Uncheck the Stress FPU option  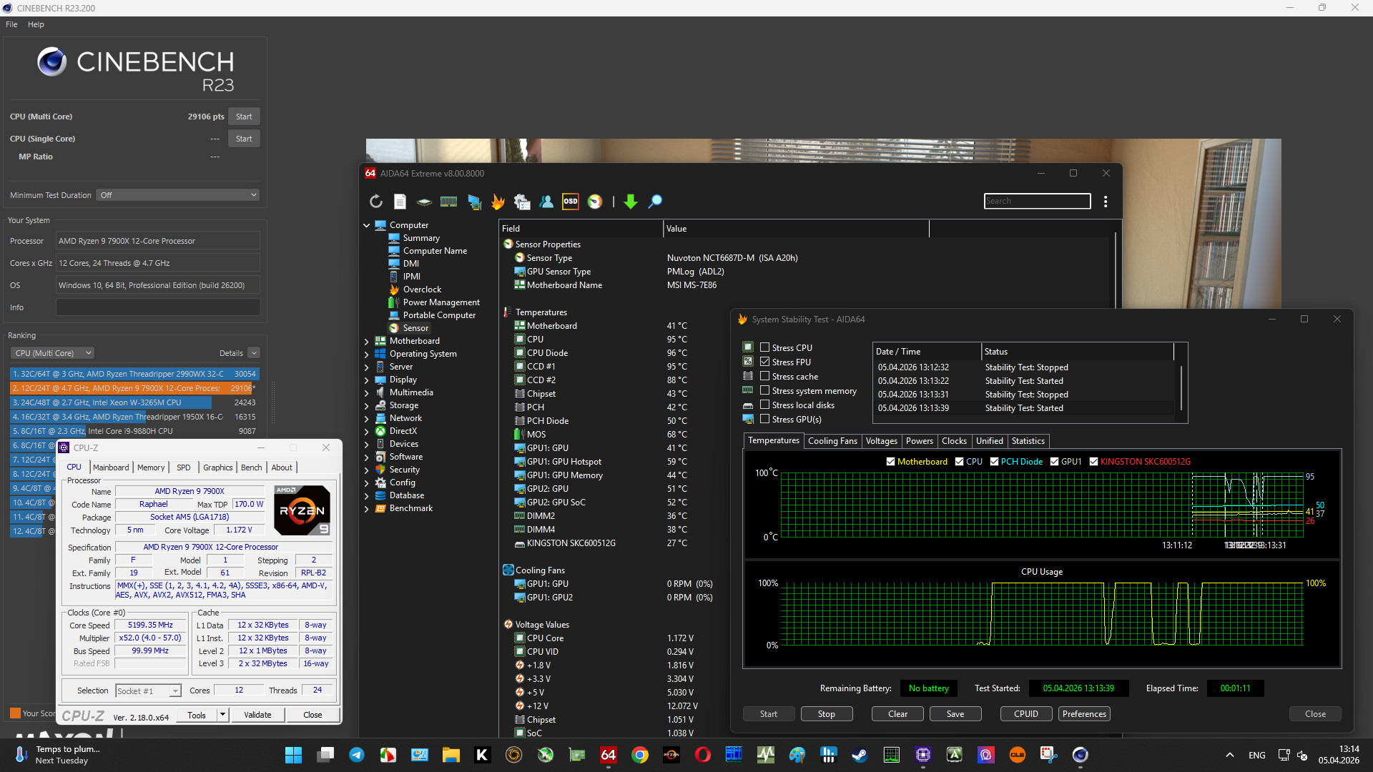coord(764,362)
